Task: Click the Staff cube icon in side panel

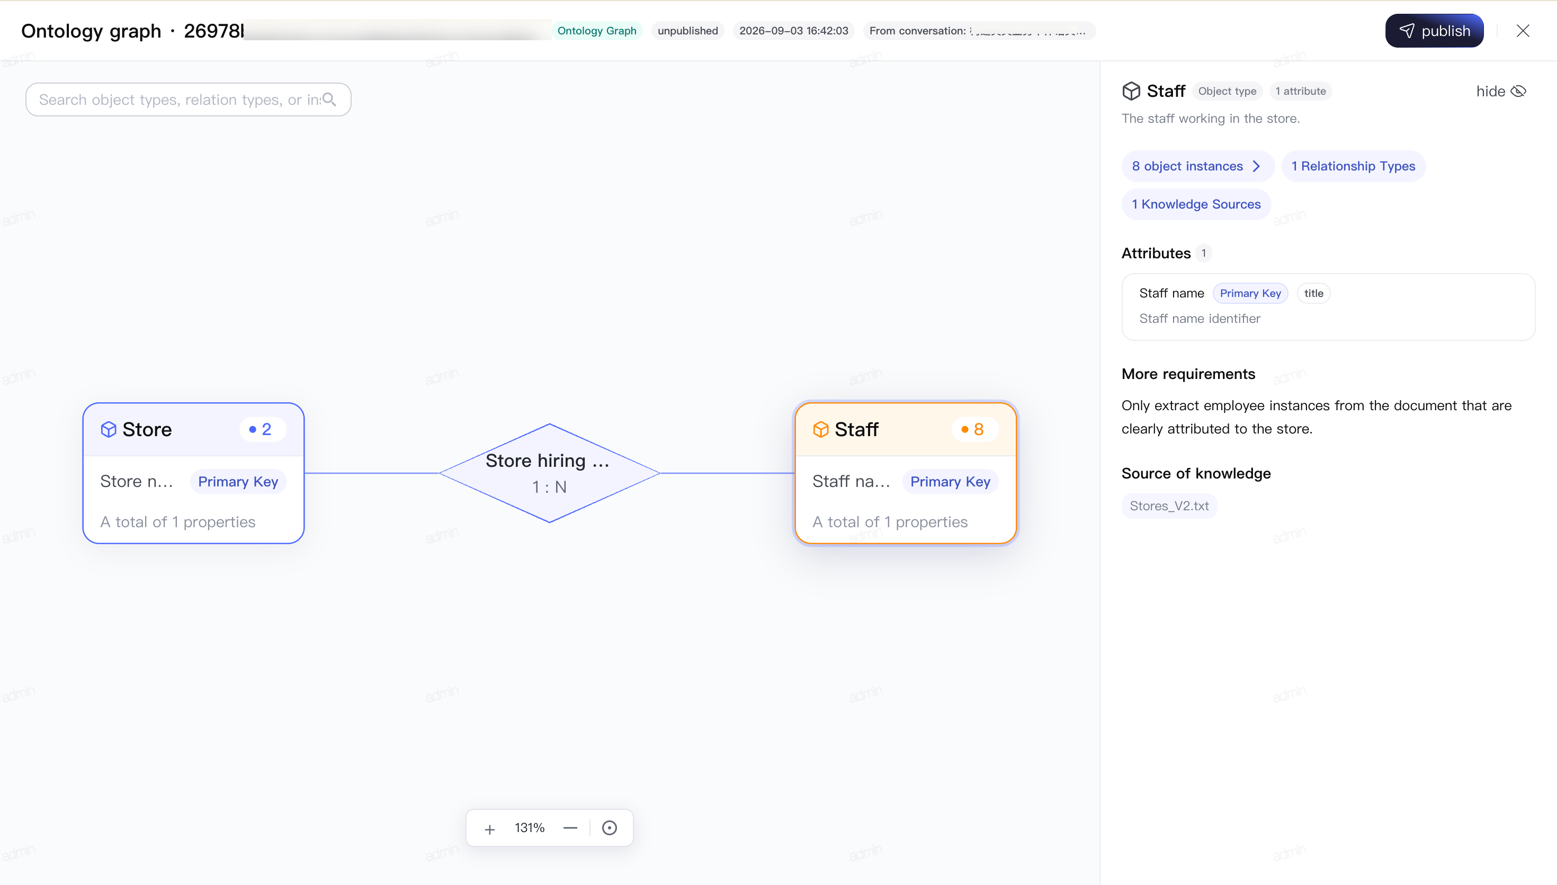Action: click(1131, 91)
